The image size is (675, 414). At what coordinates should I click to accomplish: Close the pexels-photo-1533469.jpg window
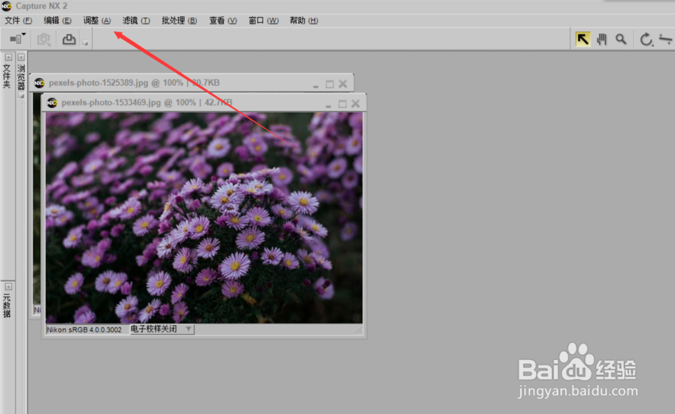pos(356,103)
